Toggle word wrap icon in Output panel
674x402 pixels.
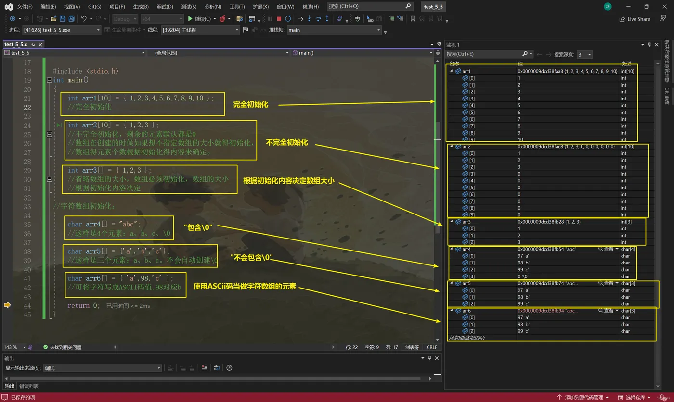point(217,368)
